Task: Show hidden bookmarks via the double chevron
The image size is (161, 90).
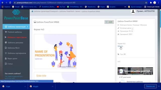Action: click(125, 7)
